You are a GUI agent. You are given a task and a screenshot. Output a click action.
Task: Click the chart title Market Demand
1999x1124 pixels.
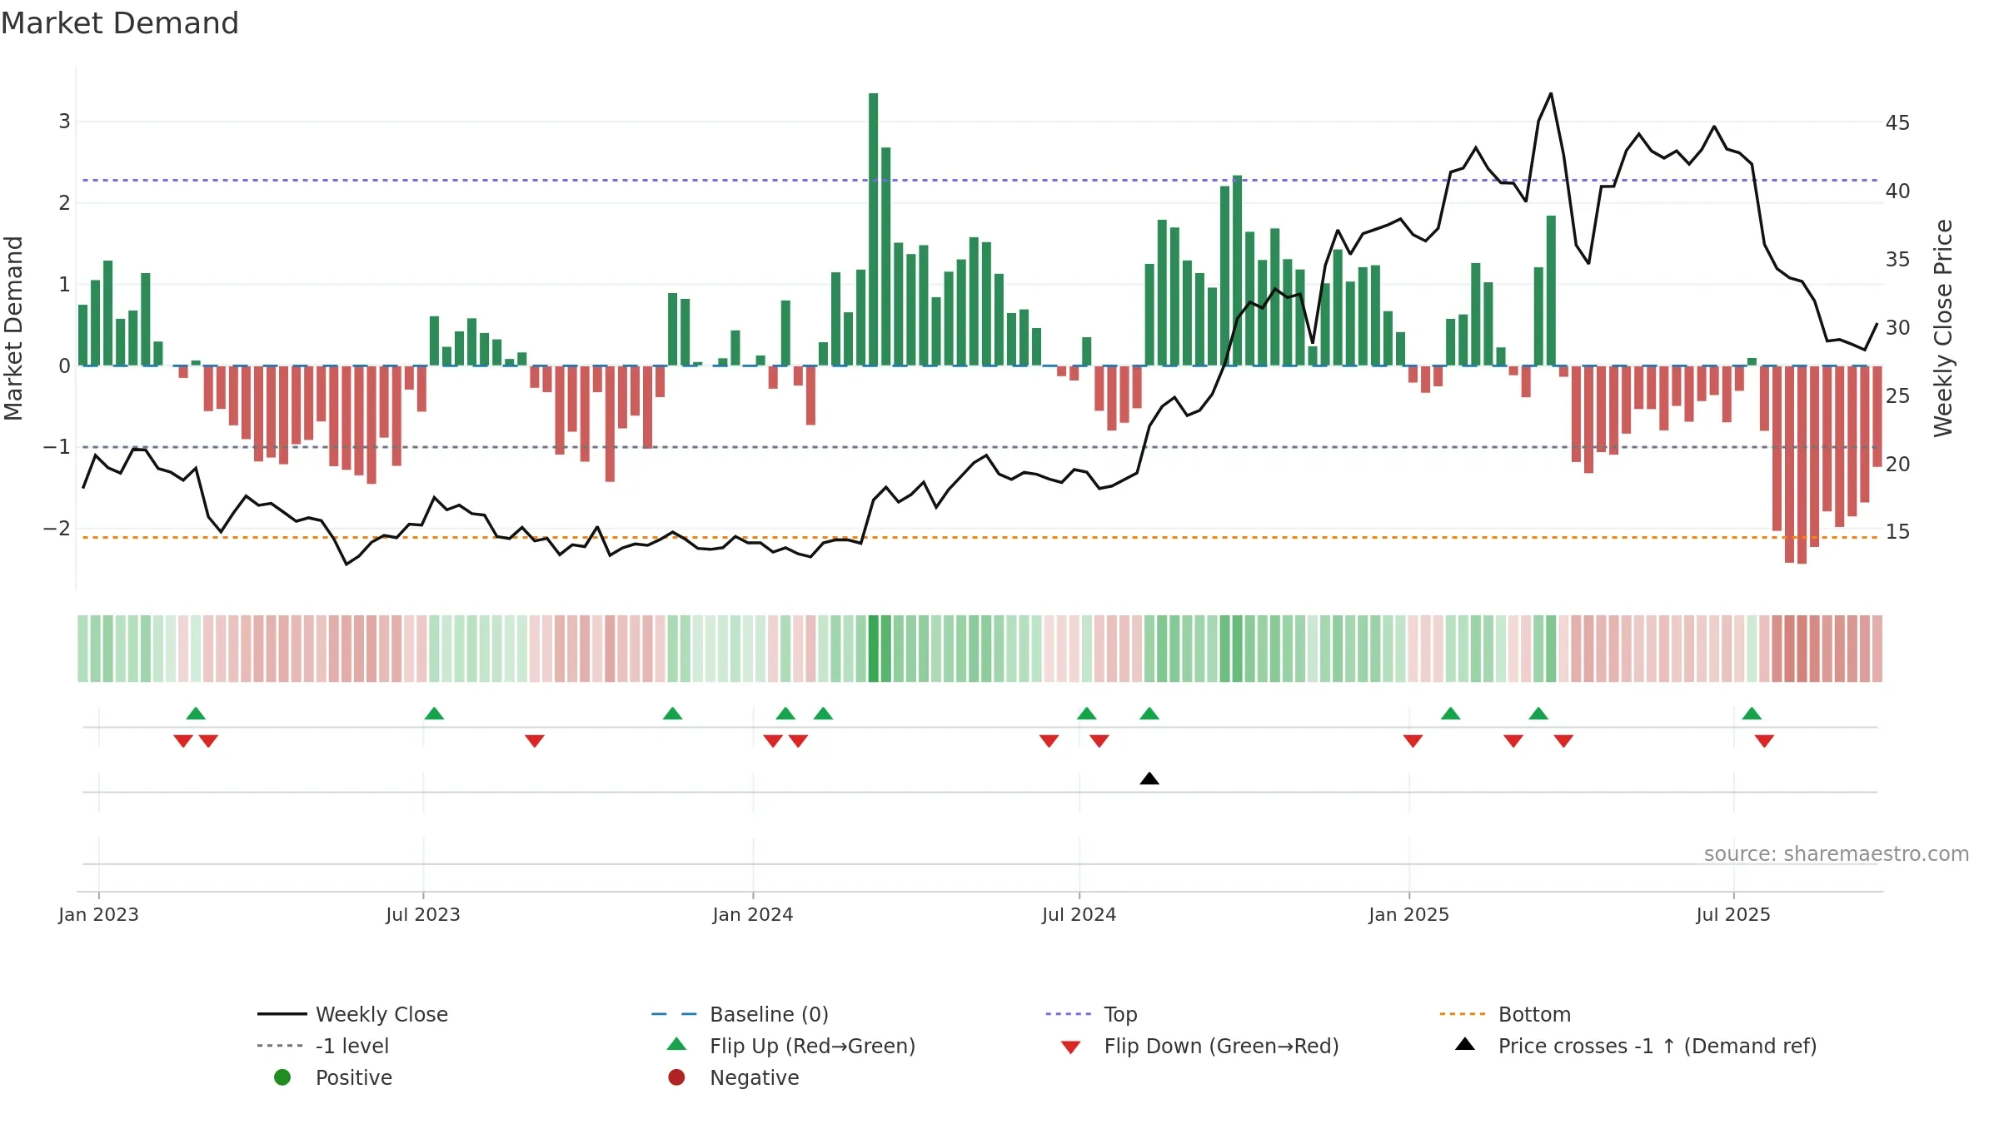(120, 23)
